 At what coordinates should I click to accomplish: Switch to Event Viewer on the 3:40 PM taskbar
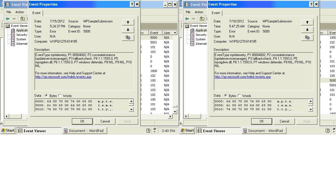point(39,131)
